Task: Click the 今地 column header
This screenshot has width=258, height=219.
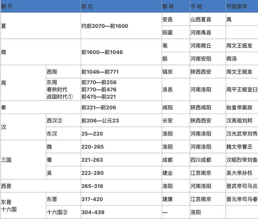Action: [x=208, y=6]
